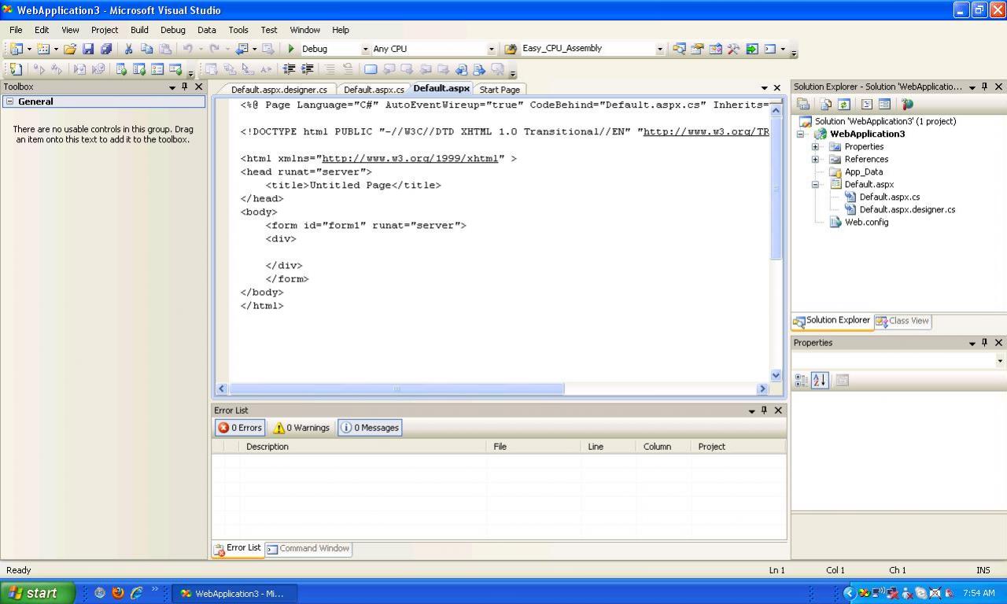Click the w3.org/1999/xhtml link in code
This screenshot has width=1007, height=604.
pyautogui.click(x=410, y=159)
